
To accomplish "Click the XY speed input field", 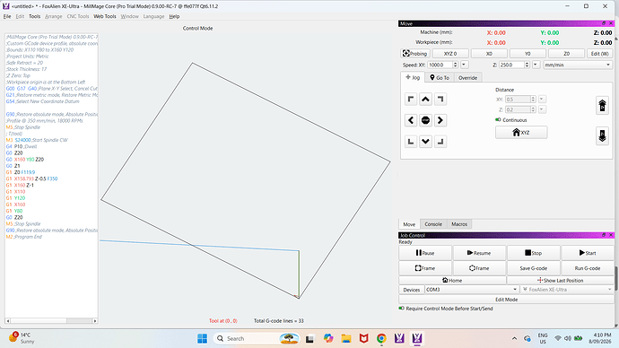I will point(440,65).
